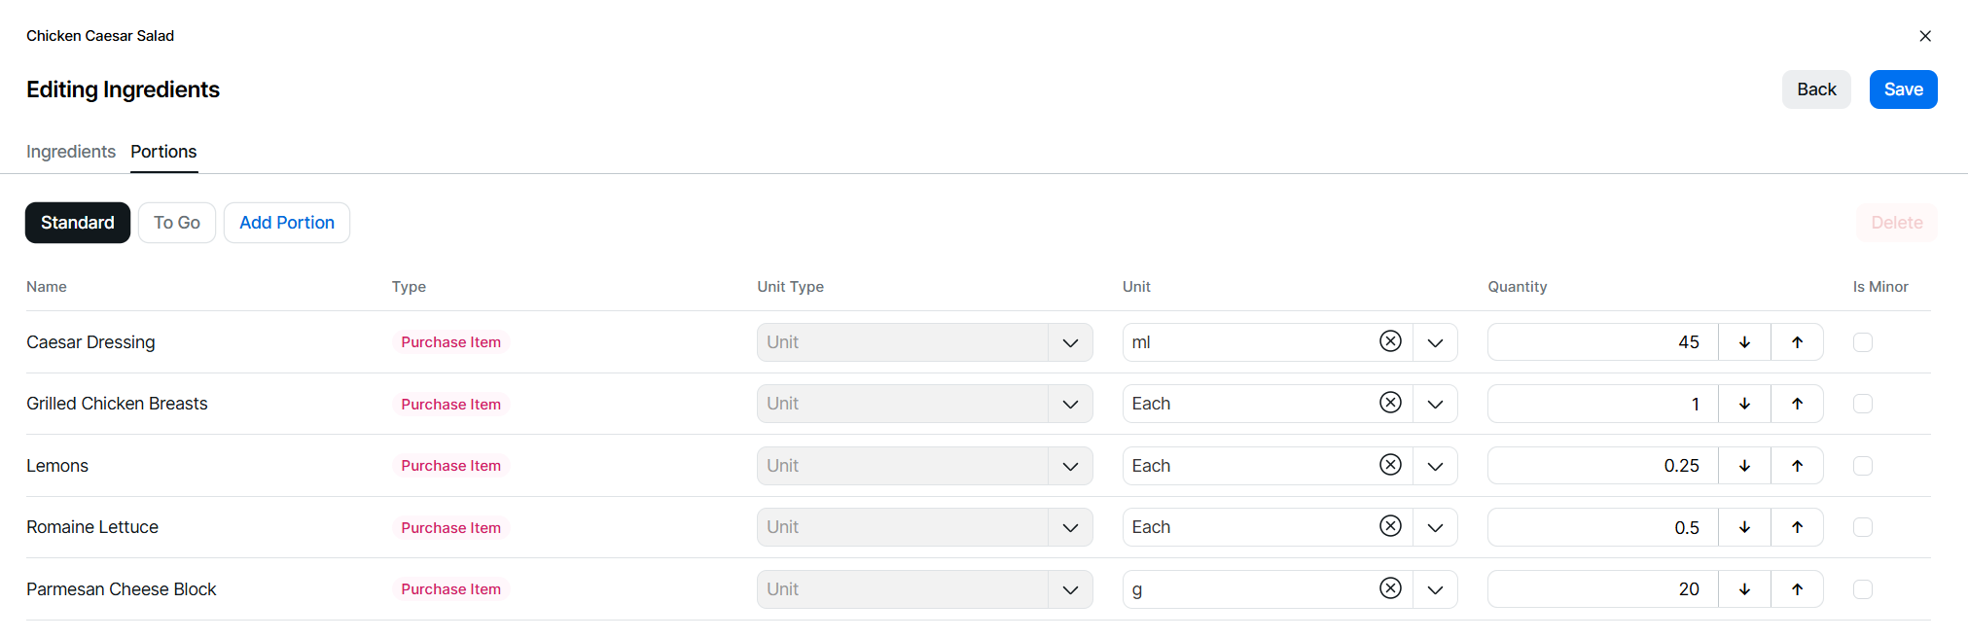This screenshot has height=639, width=1968.
Task: Click the Back button
Action: 1816,89
